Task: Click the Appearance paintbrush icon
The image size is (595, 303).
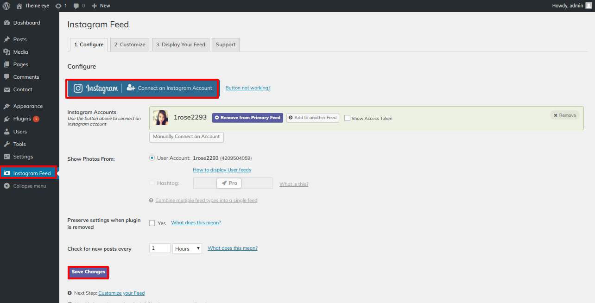Action: (7, 106)
